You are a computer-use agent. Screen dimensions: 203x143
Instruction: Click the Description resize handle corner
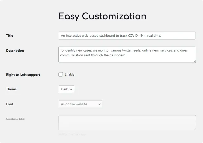point(194,61)
